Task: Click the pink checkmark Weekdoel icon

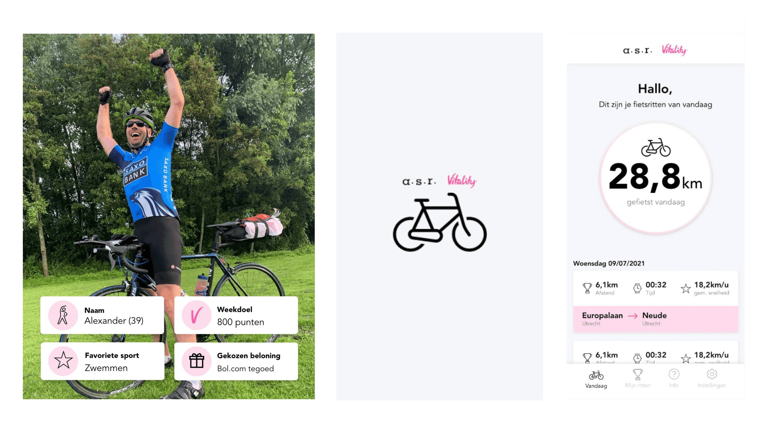Action: click(197, 315)
